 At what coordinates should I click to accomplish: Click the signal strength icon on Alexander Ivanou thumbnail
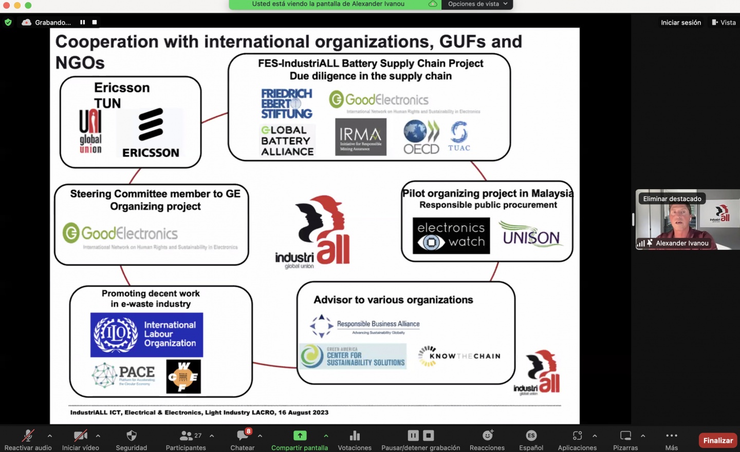click(641, 243)
